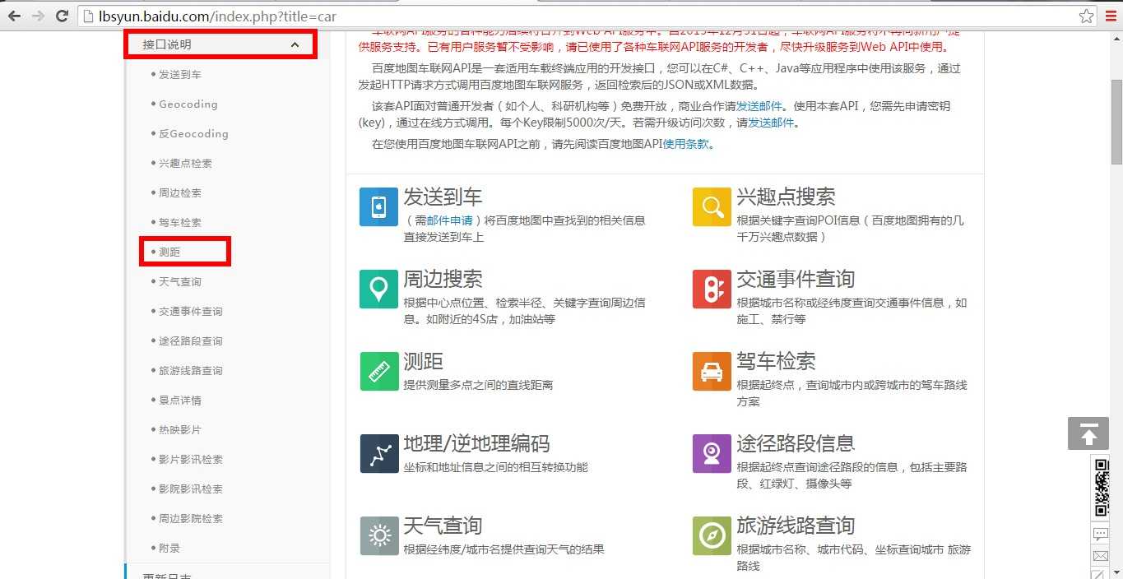Click the envelope mail icon on right edge
The width and height of the screenshot is (1123, 579).
tap(1100, 557)
